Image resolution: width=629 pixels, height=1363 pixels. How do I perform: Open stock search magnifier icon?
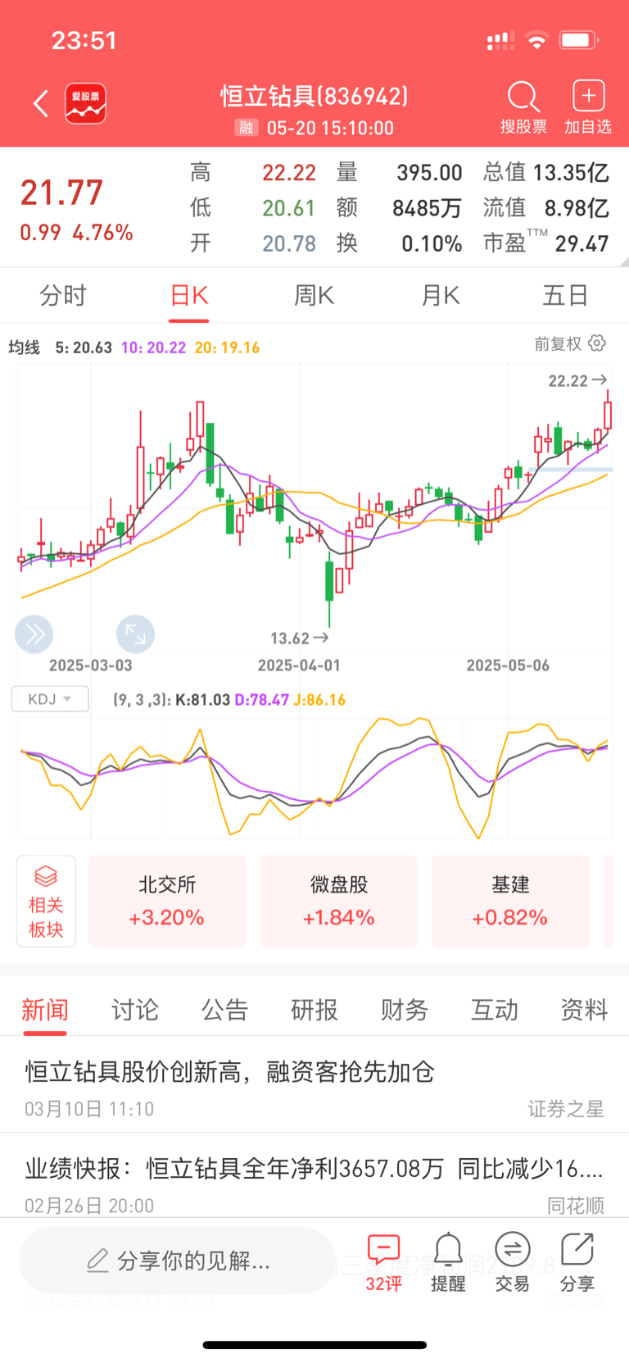tap(523, 98)
